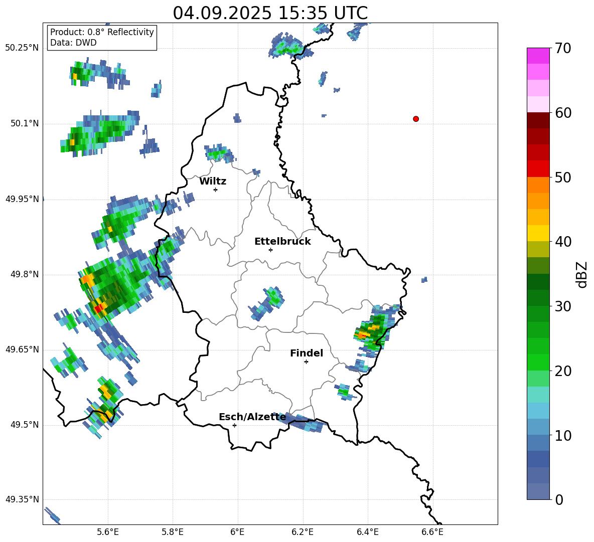Click the colorbar tick label 60
The height and width of the screenshot is (542, 594).
(x=563, y=113)
